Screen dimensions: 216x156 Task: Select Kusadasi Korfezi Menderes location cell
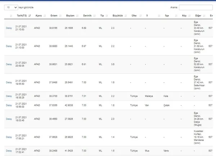point(199,137)
